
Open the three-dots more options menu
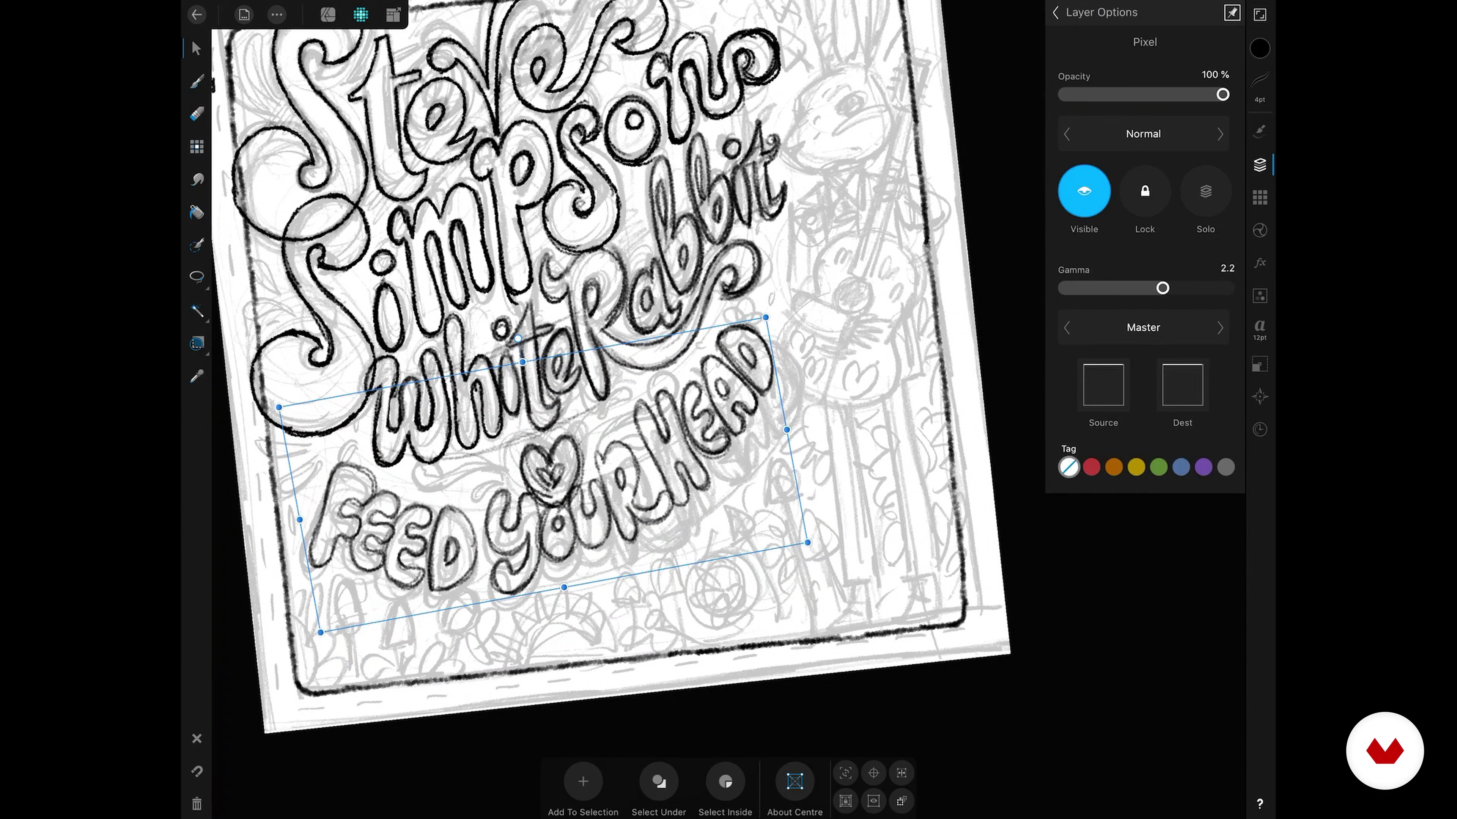point(277,15)
